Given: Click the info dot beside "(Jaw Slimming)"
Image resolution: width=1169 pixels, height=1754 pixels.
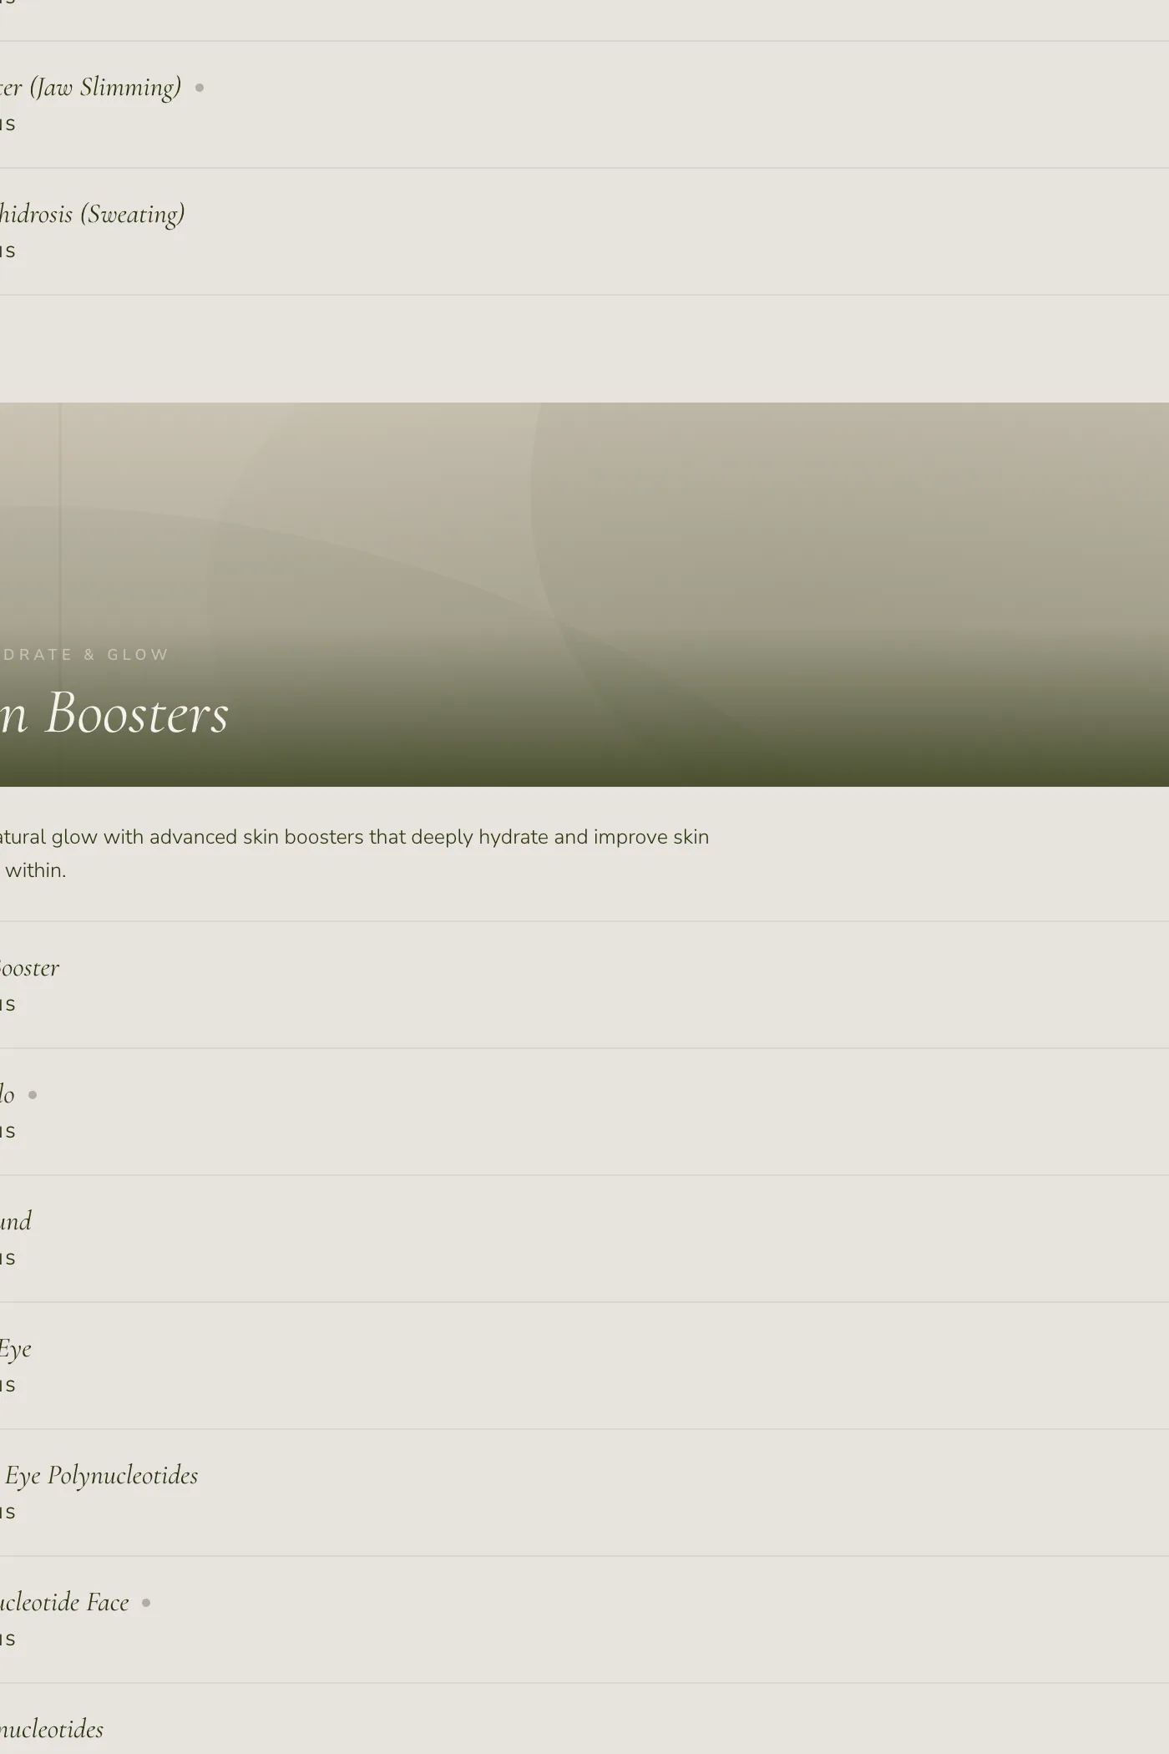Looking at the screenshot, I should tap(200, 88).
